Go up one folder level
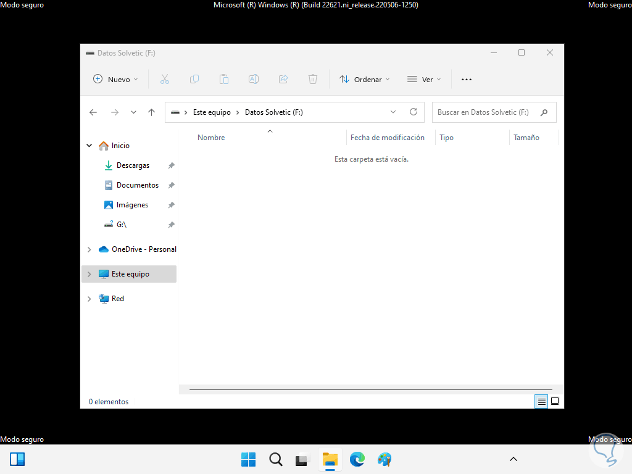The image size is (632, 474). pos(152,112)
